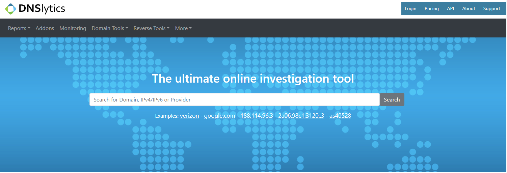Expand the Reverse Tools dropdown

[x=151, y=28]
